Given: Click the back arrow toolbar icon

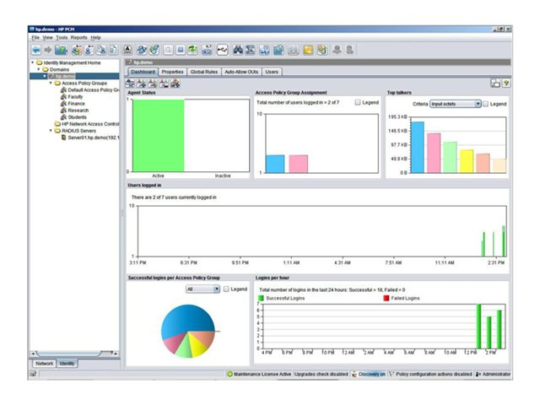Looking at the screenshot, I should tap(35, 50).
